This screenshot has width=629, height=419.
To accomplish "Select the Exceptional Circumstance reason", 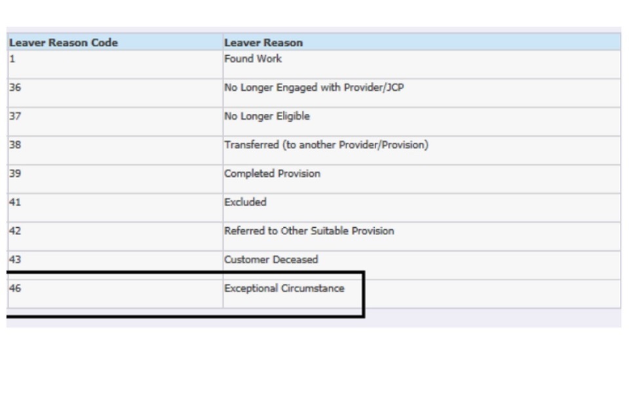I will (x=284, y=289).
